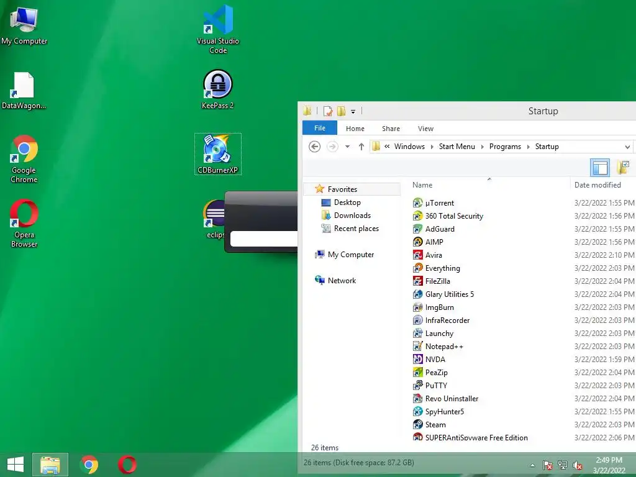Select the CDBurnerXP desktop shortcut
This screenshot has height=477, width=636.
point(218,154)
